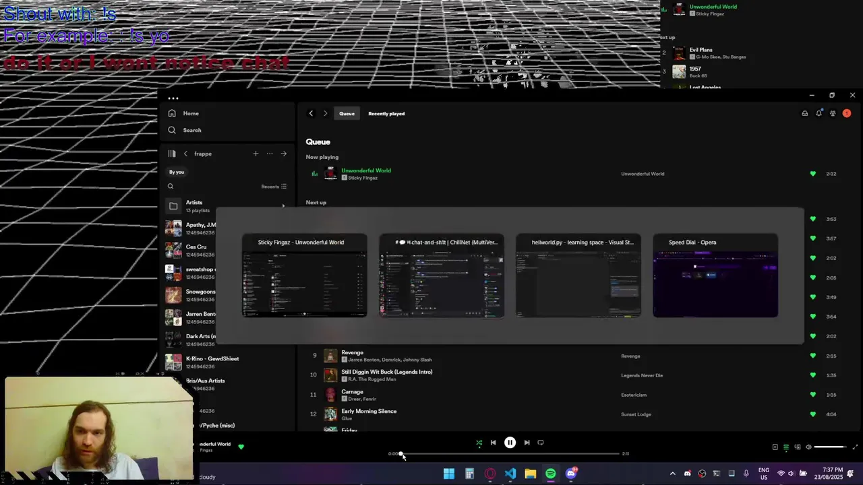Open Friend Activity icon

coord(833,113)
